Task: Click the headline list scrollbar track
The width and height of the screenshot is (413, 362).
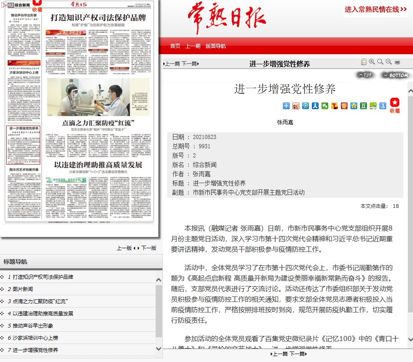Action: 159,314
